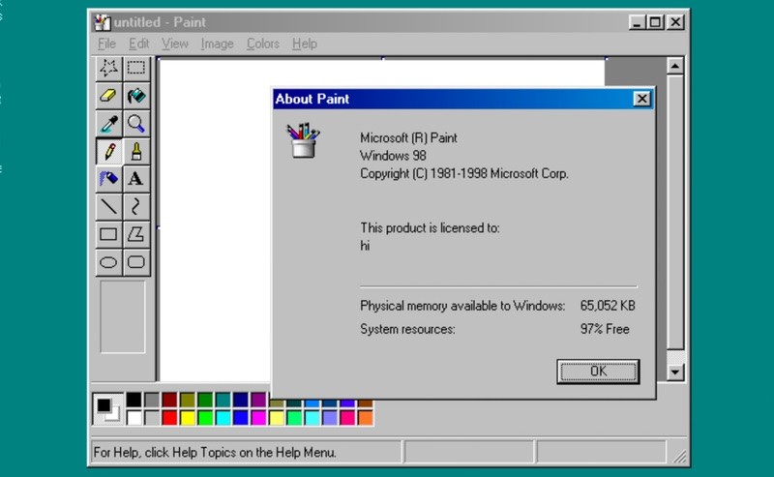This screenshot has height=477, width=774.
Task: Click the vertical scrollbar down arrow
Action: (x=675, y=372)
